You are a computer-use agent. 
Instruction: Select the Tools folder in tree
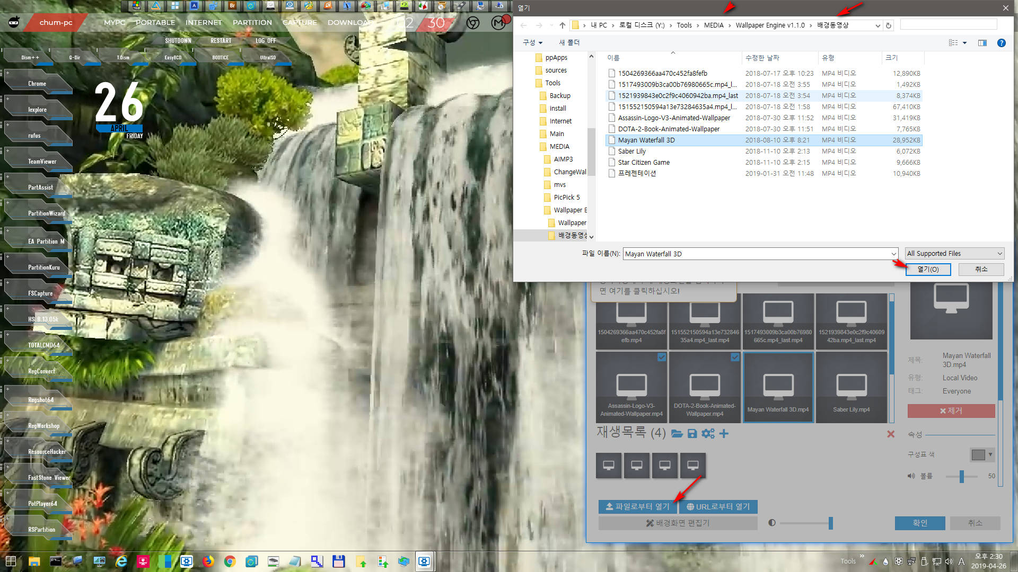pos(552,83)
